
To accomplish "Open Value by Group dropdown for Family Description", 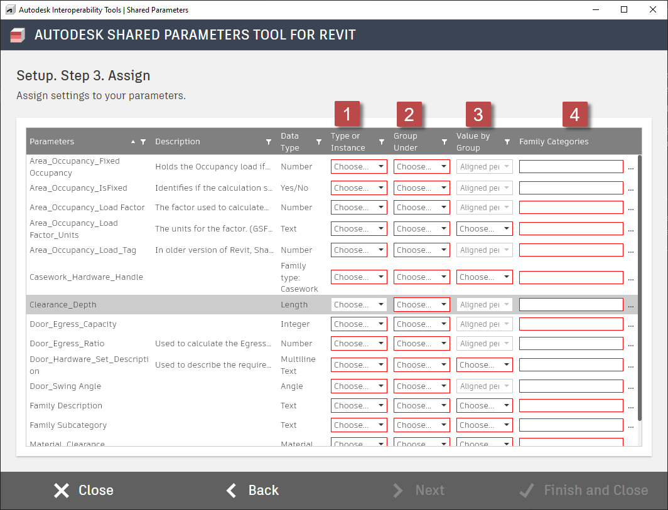I will 485,406.
